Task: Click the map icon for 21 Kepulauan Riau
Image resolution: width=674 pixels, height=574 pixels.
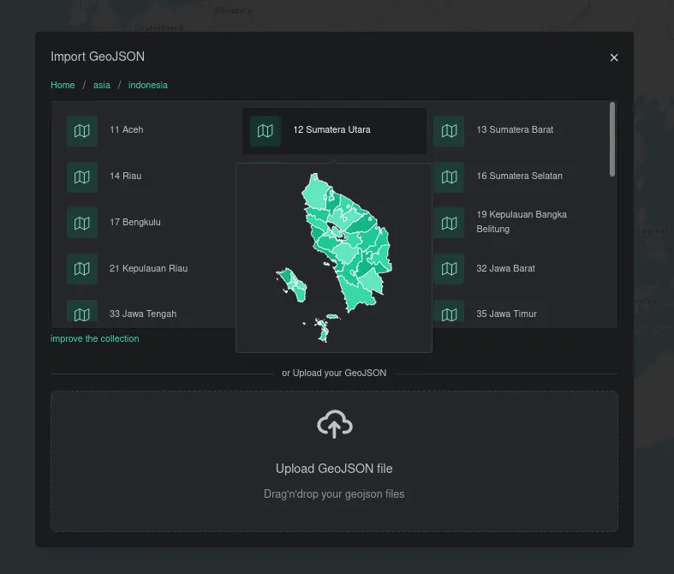Action: 82,269
